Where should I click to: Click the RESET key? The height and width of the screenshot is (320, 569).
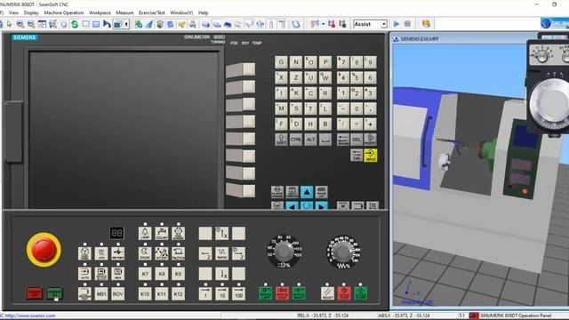(x=327, y=293)
